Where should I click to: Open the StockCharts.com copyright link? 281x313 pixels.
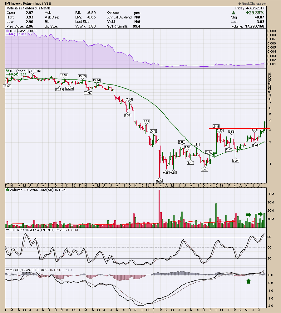[252, 3]
